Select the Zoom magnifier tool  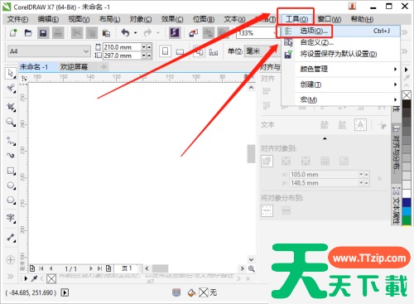click(x=11, y=122)
